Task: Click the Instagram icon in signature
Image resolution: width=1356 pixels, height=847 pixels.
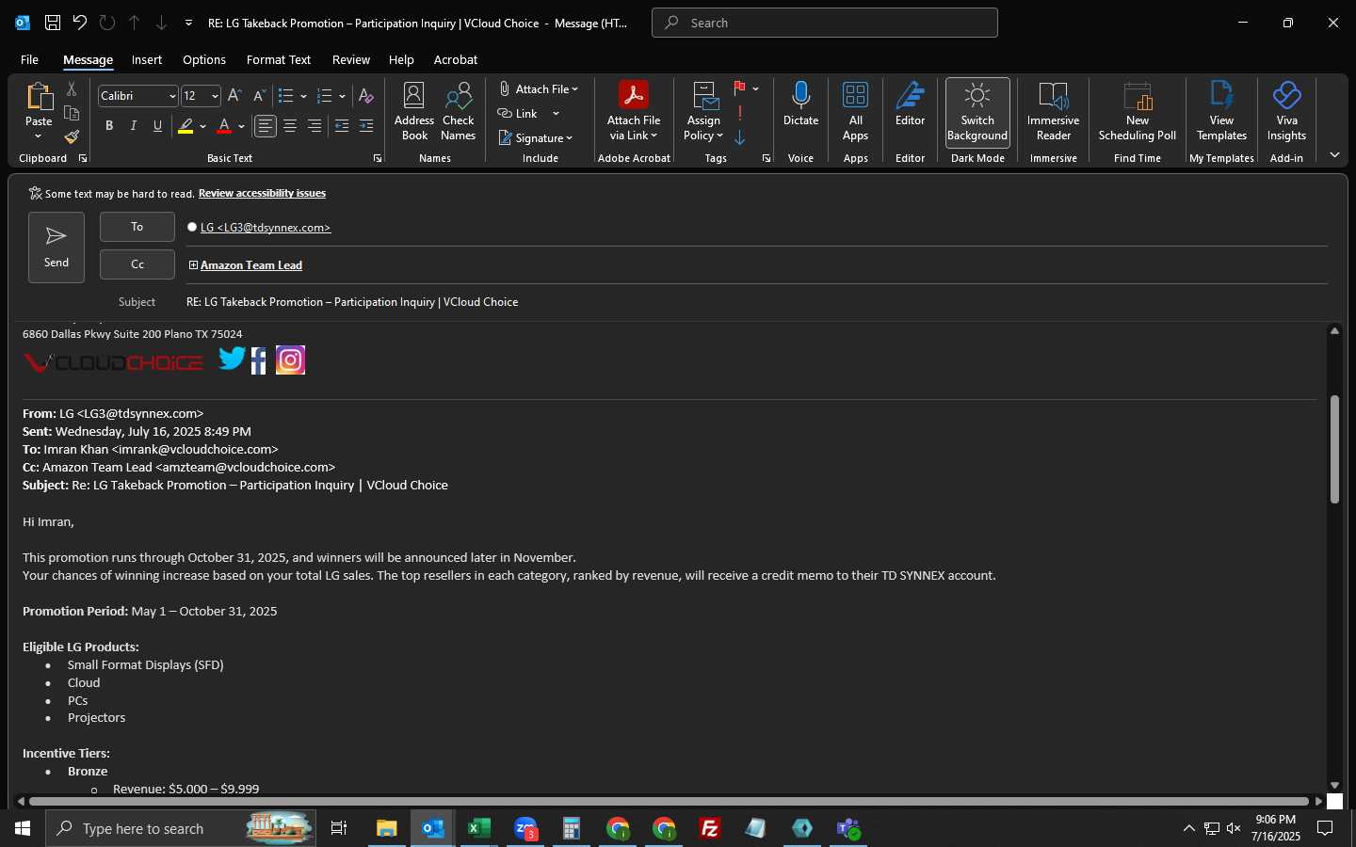Action: click(x=291, y=360)
